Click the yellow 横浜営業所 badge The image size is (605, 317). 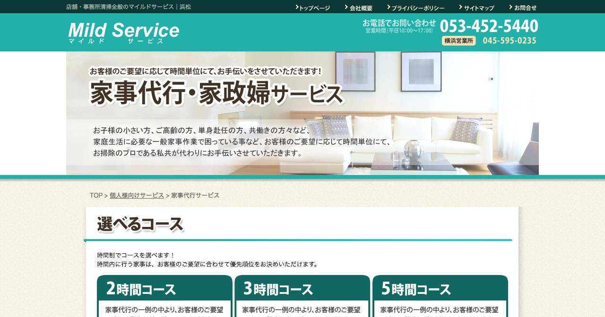pyautogui.click(x=458, y=41)
